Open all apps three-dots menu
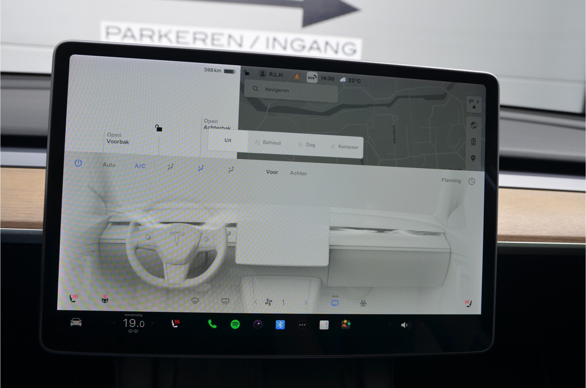 click(302, 325)
